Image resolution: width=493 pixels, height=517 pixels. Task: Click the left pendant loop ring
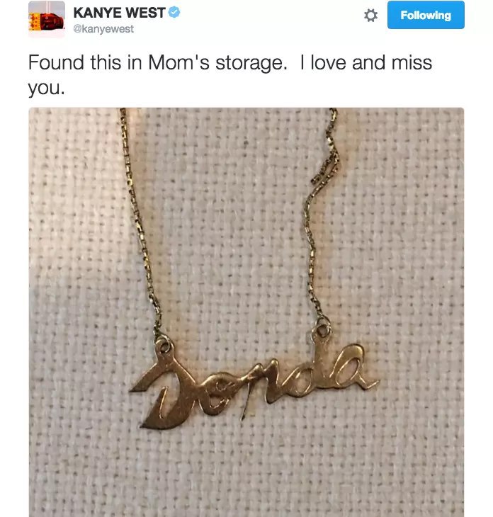point(164,346)
